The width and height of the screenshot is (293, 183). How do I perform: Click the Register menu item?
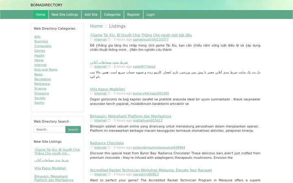click(133, 15)
